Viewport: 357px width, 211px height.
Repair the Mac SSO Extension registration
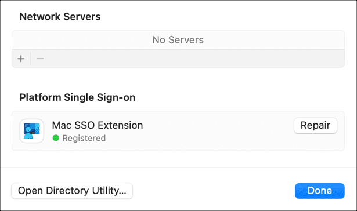(x=315, y=126)
